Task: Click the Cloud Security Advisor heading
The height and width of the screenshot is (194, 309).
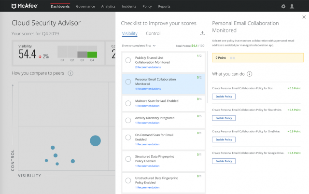Action: (x=46, y=23)
